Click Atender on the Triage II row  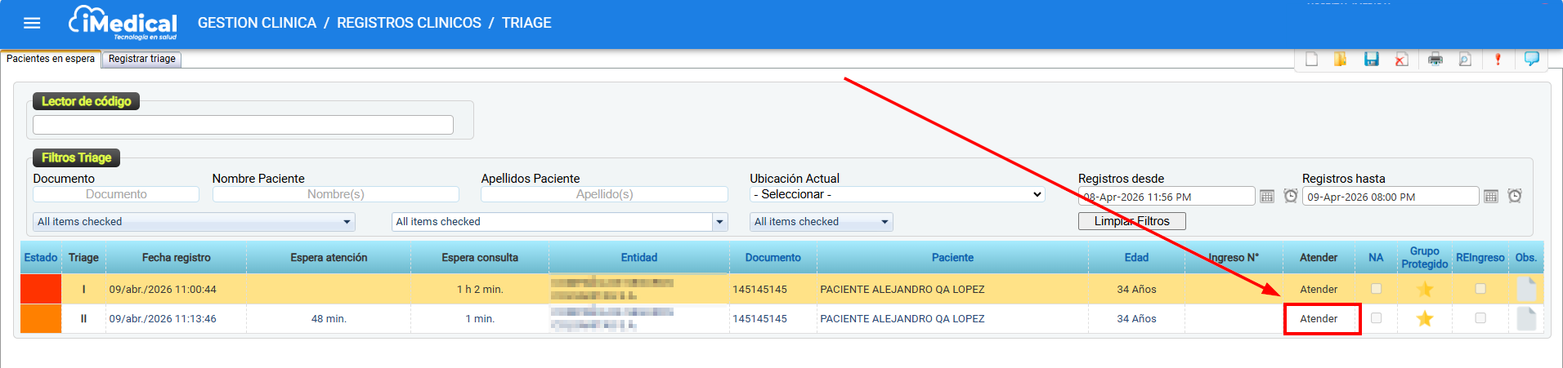tap(1319, 319)
